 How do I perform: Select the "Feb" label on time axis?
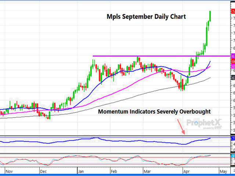tap(114, 171)
